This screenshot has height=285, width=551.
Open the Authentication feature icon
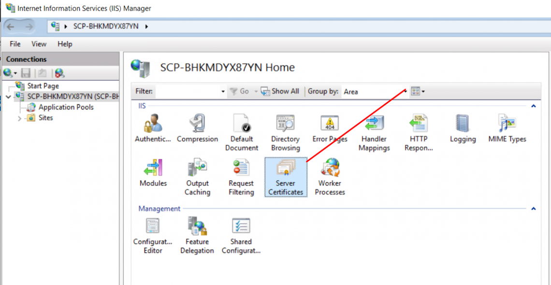153,128
